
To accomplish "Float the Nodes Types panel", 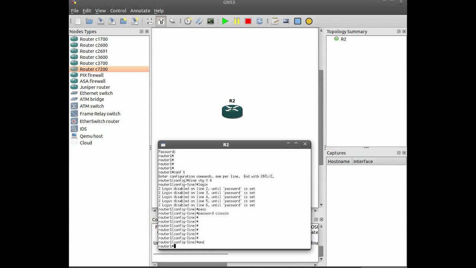I will (141, 32).
